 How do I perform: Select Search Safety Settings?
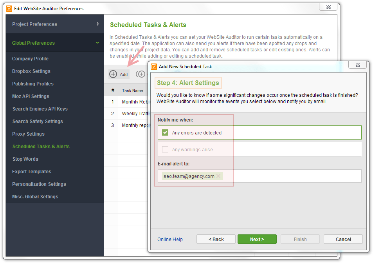tap(38, 122)
